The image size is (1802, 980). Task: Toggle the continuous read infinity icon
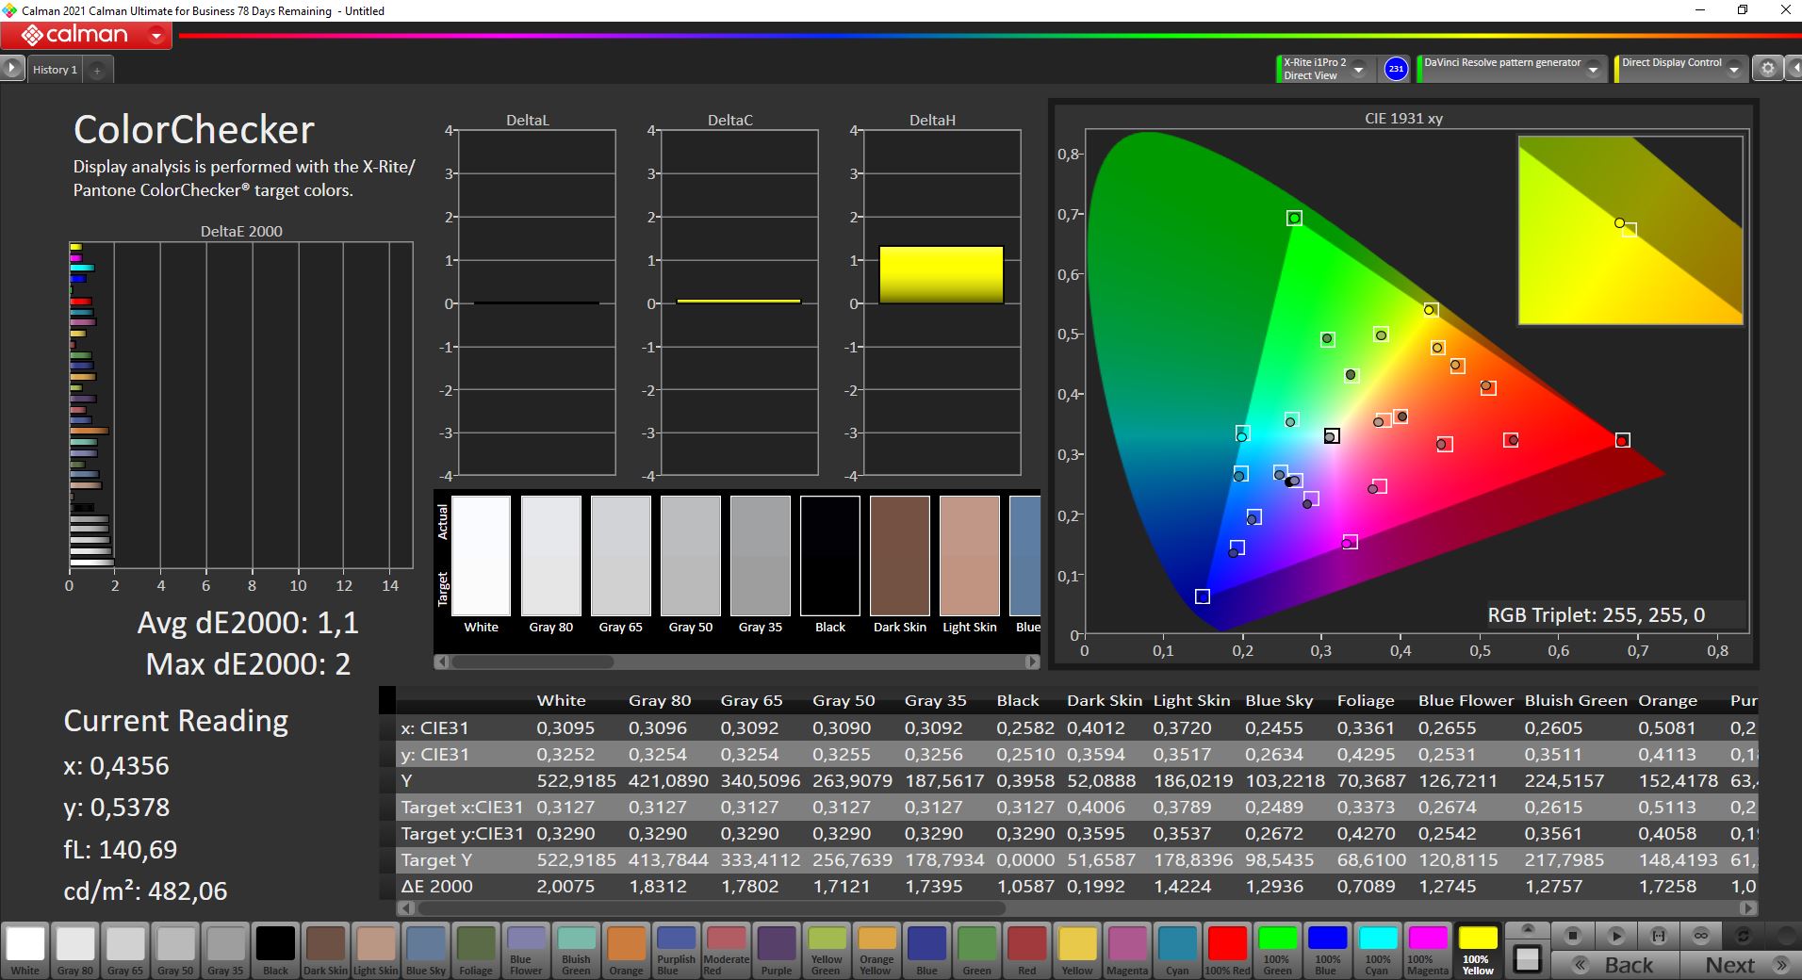[x=1701, y=936]
